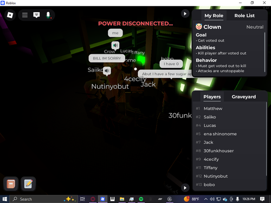Switch to the My Role tab
Viewport: 271px width, 203px height.
tap(214, 16)
